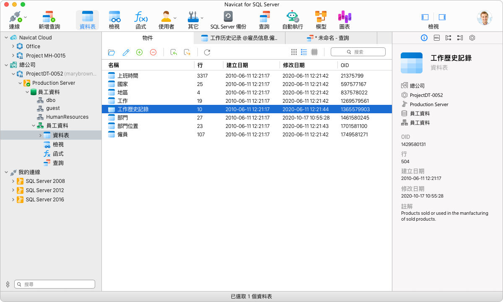Click the Used By dependency icon in info panel

[x=460, y=38]
